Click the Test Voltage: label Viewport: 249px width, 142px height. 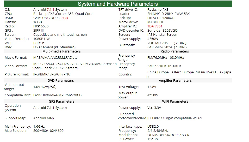(x=128, y=87)
